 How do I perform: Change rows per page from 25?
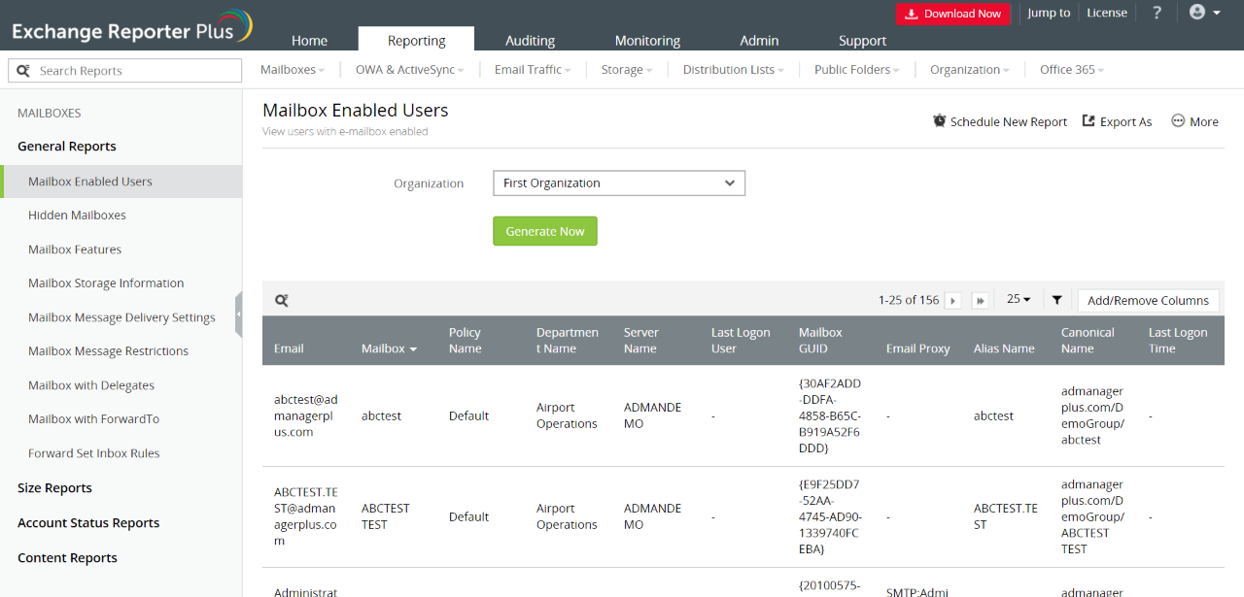[1018, 300]
